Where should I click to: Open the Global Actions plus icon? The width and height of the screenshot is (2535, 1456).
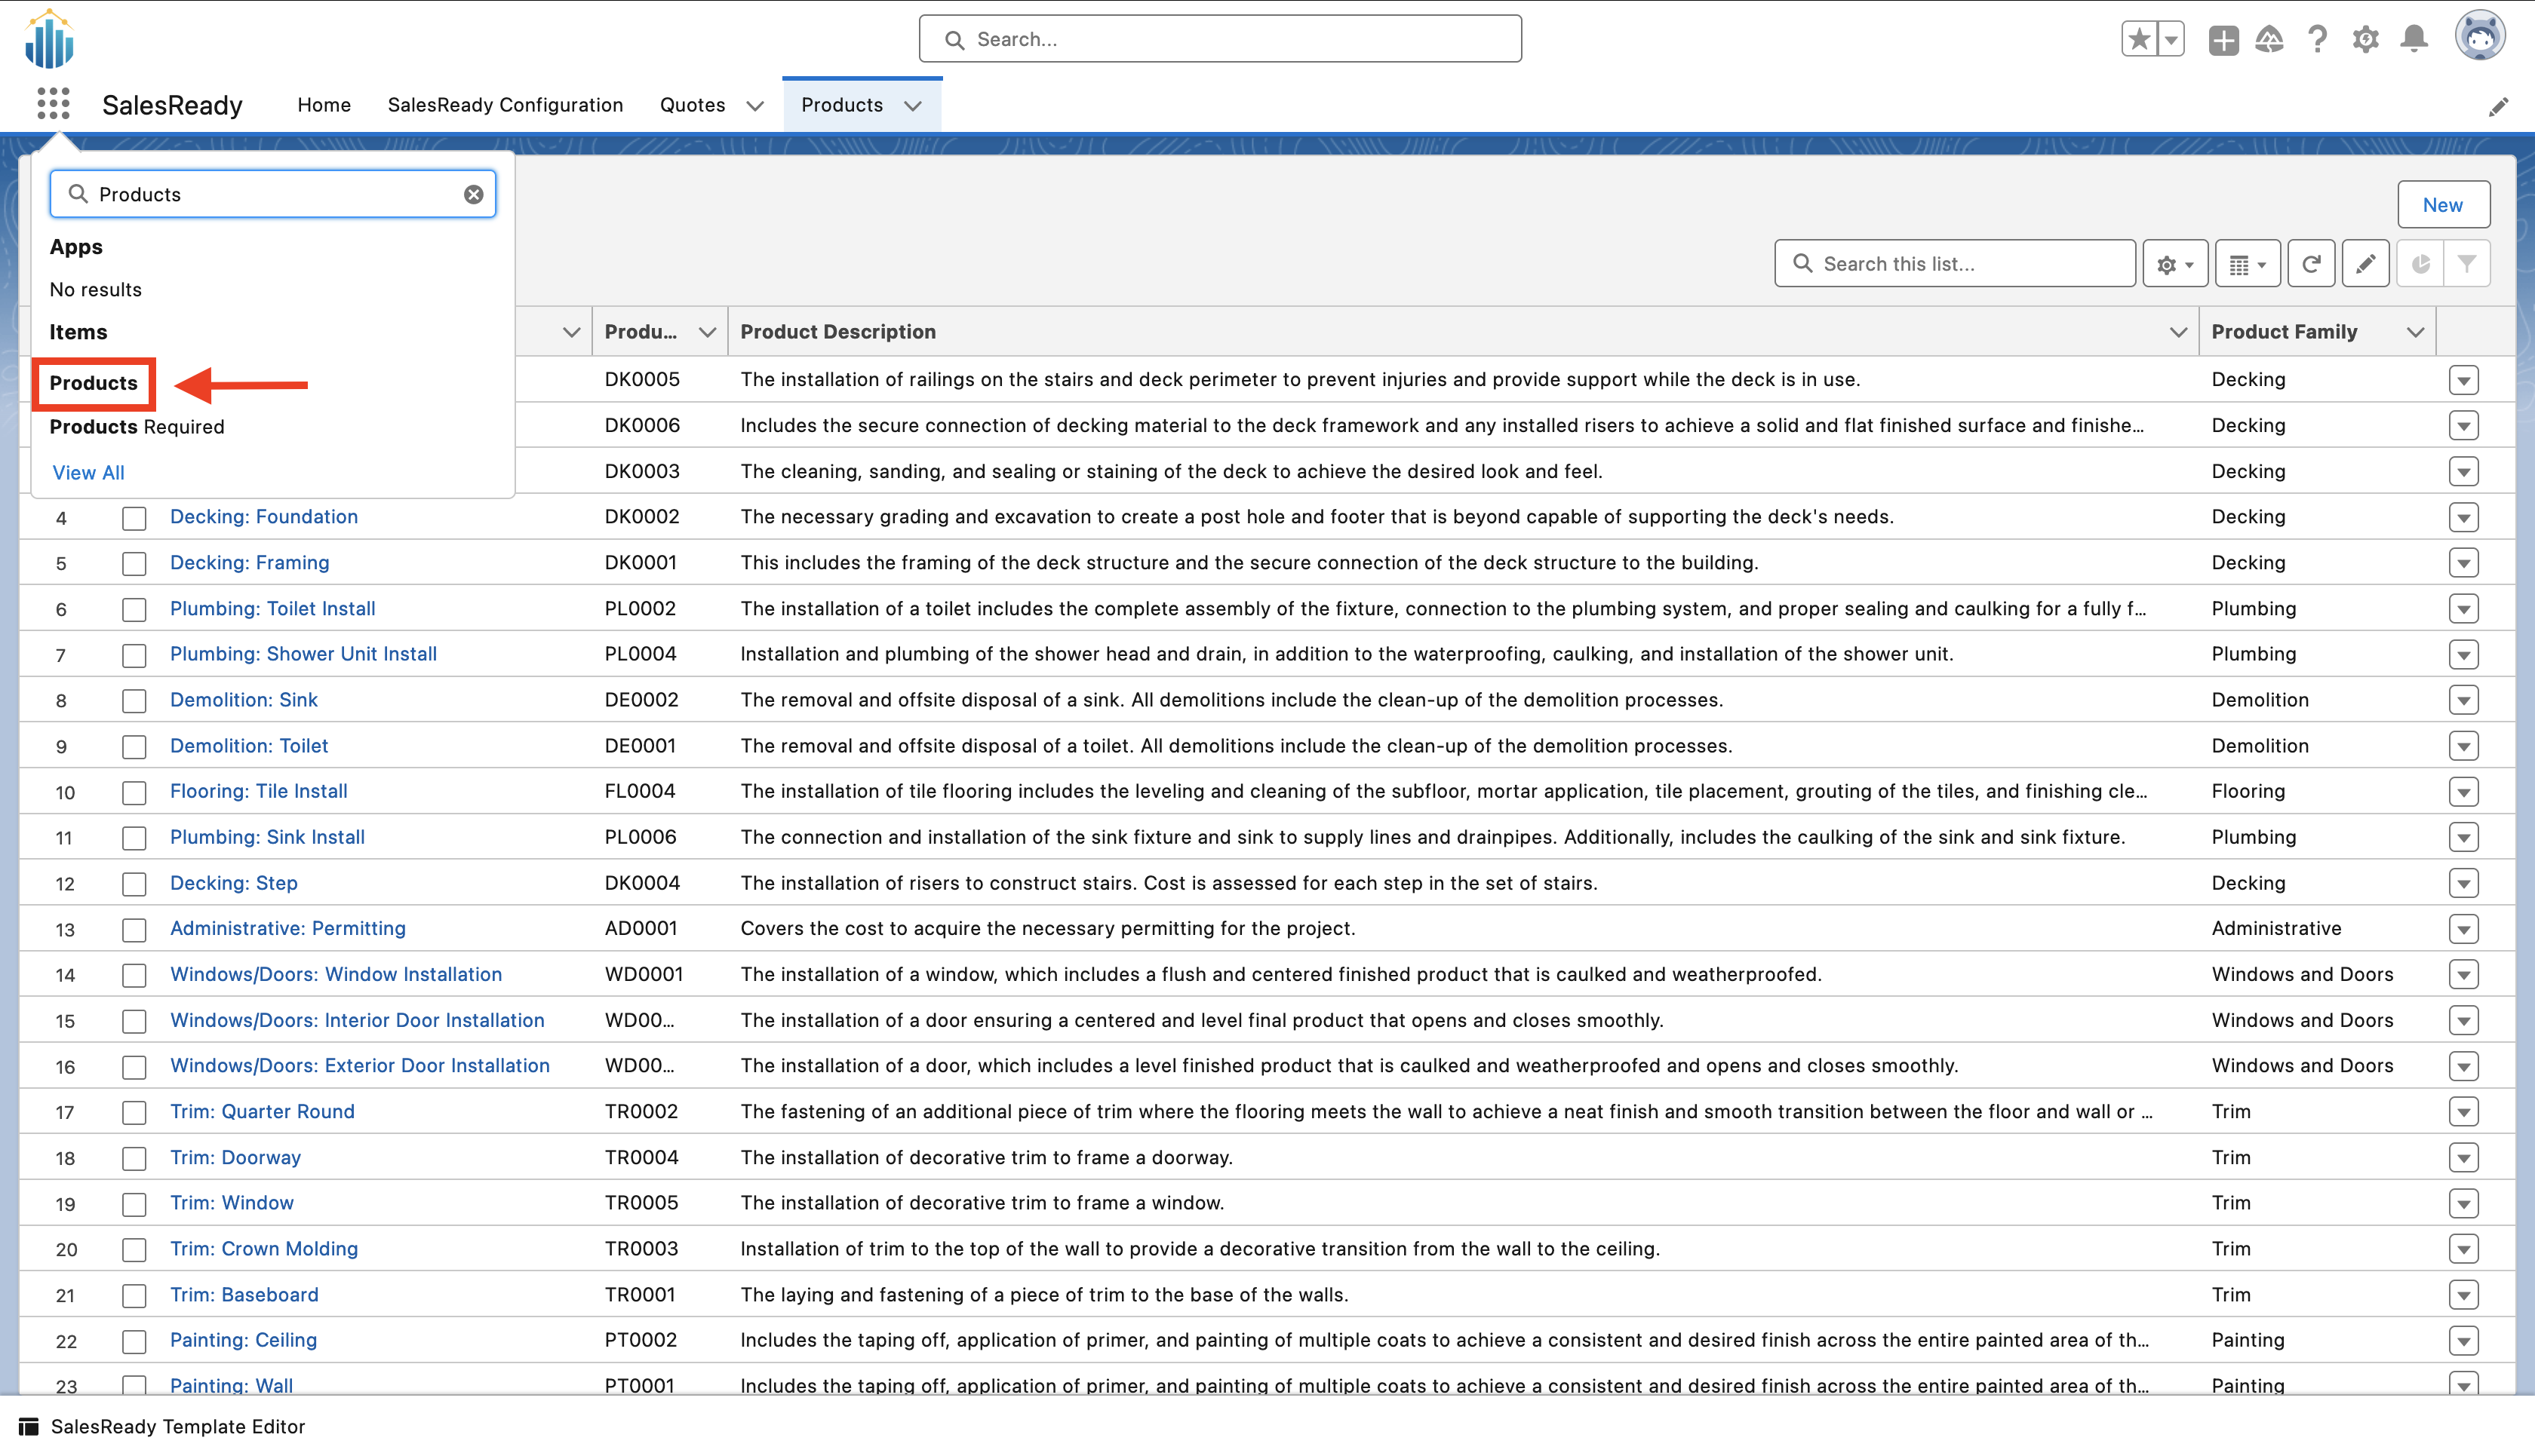[2222, 39]
